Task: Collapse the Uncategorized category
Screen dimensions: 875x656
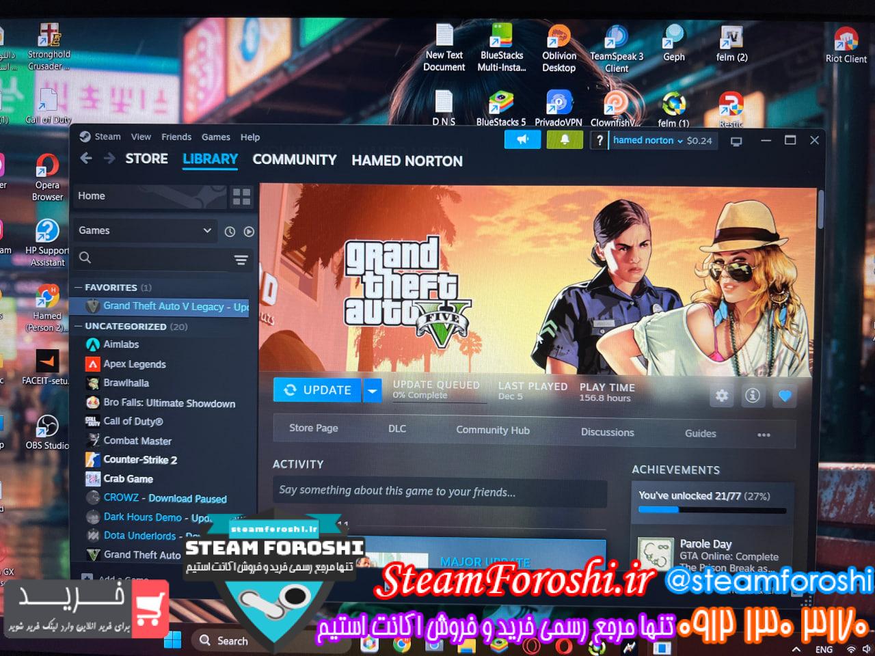Action: [x=79, y=327]
